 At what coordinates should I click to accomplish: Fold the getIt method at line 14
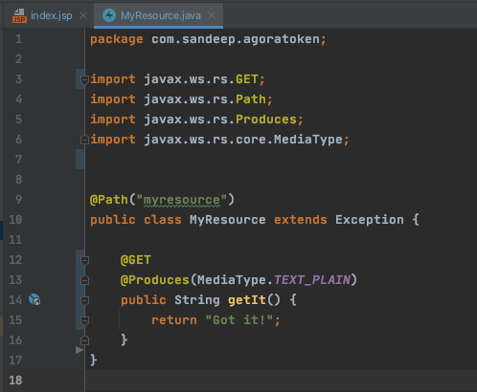(84, 300)
